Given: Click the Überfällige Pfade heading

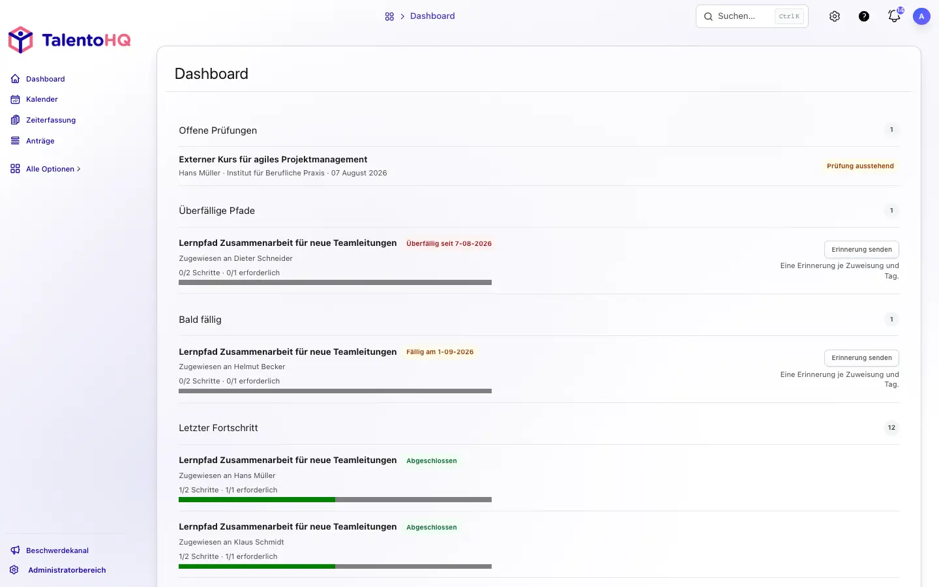Looking at the screenshot, I should point(216,211).
